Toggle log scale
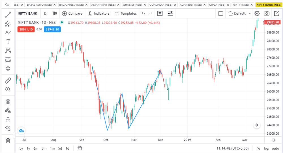Viewport: 283px width, 153px height. click(266, 148)
